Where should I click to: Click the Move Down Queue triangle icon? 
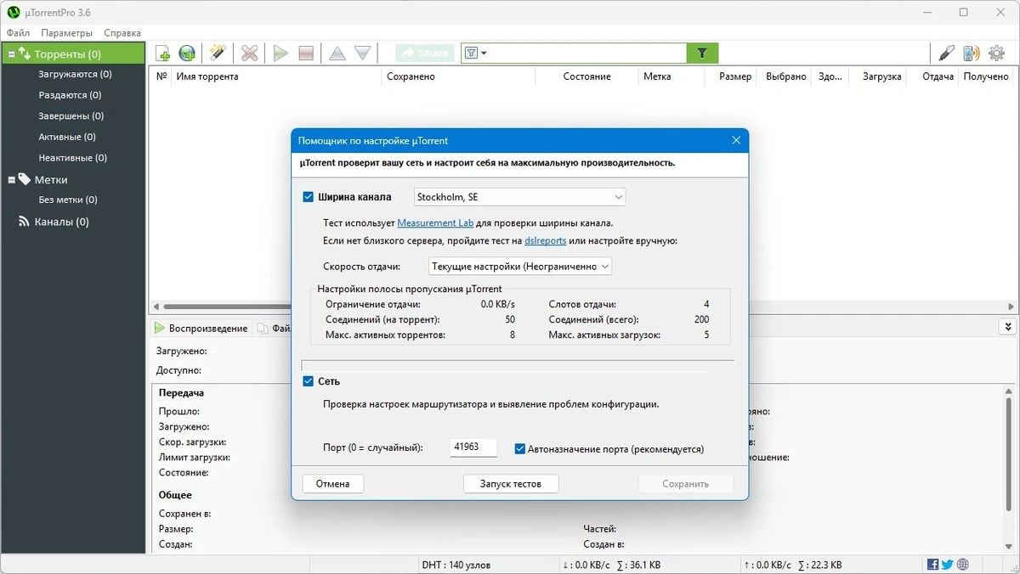click(x=363, y=53)
